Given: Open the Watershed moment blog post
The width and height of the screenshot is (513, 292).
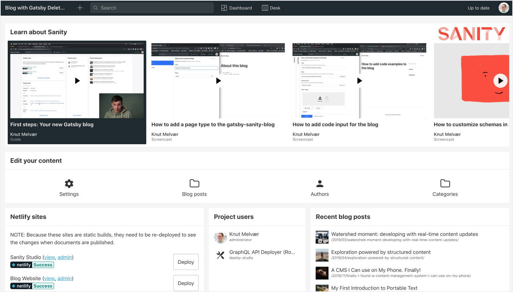Looking at the screenshot, I should 404,234.
